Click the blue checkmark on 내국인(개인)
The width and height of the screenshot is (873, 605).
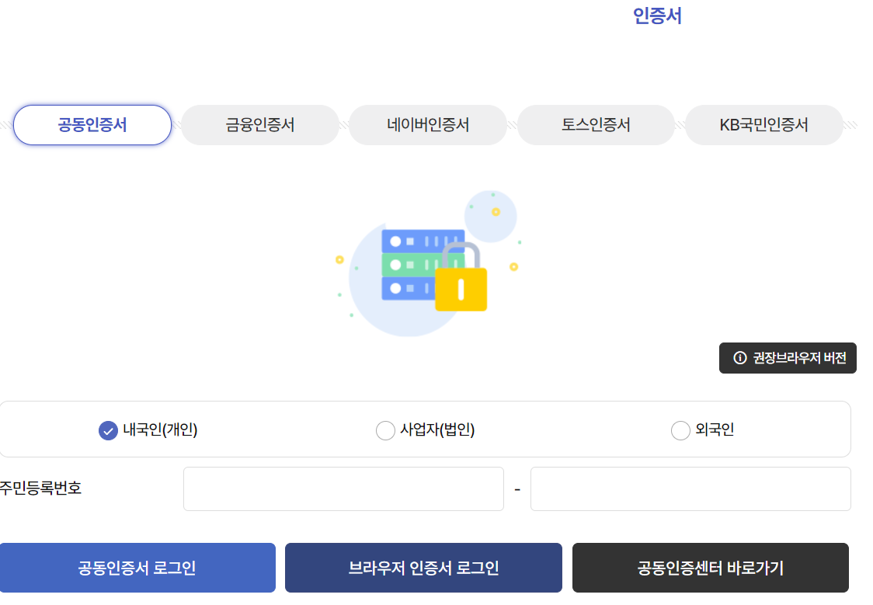(108, 430)
